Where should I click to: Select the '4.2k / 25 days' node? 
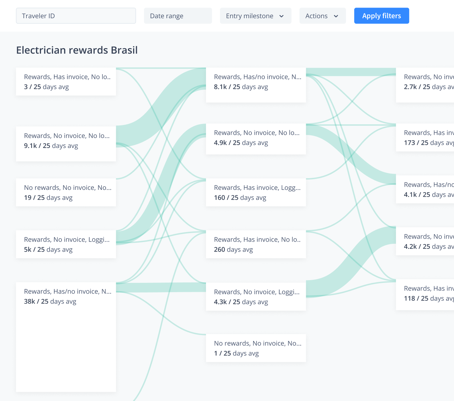425,241
